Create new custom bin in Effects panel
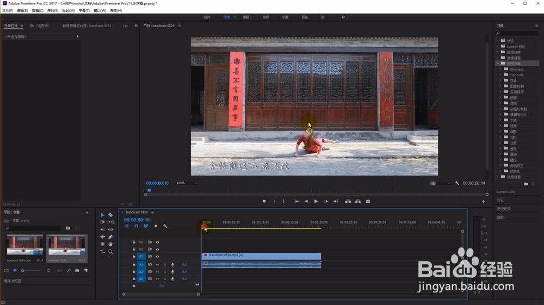 point(526,184)
